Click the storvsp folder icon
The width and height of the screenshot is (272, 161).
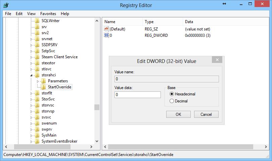coord(37,111)
